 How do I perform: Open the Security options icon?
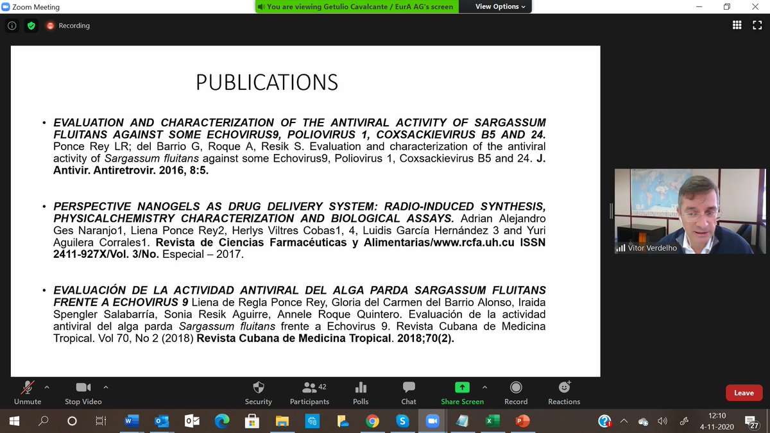[259, 393]
